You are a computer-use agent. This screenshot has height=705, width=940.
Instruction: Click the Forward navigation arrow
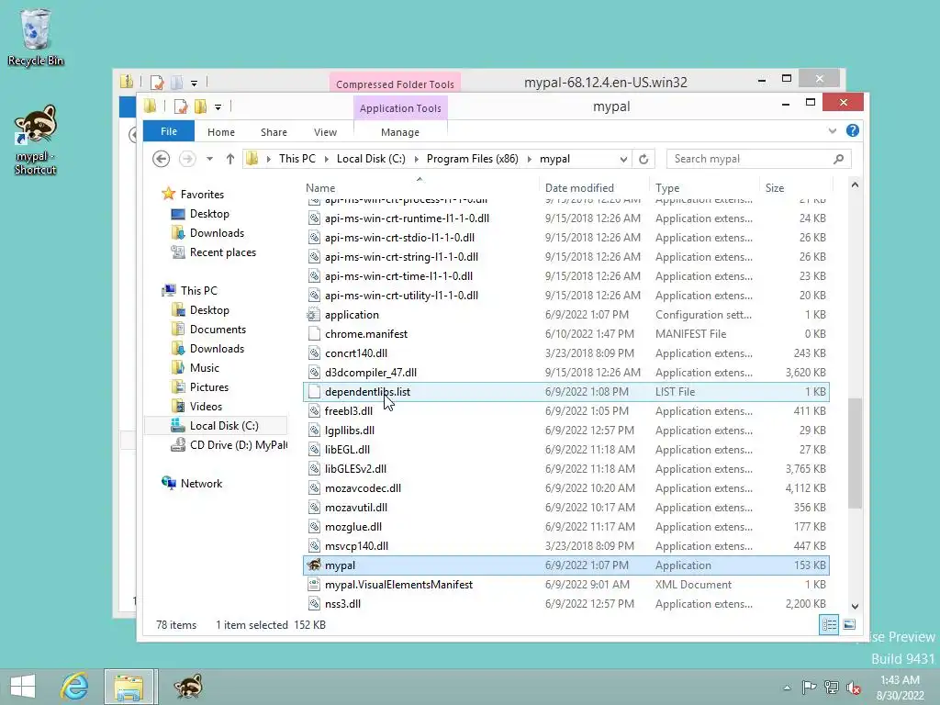(x=187, y=159)
